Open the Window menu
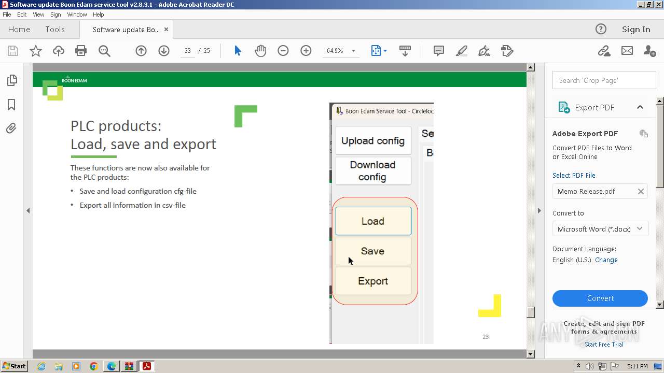 tap(77, 15)
